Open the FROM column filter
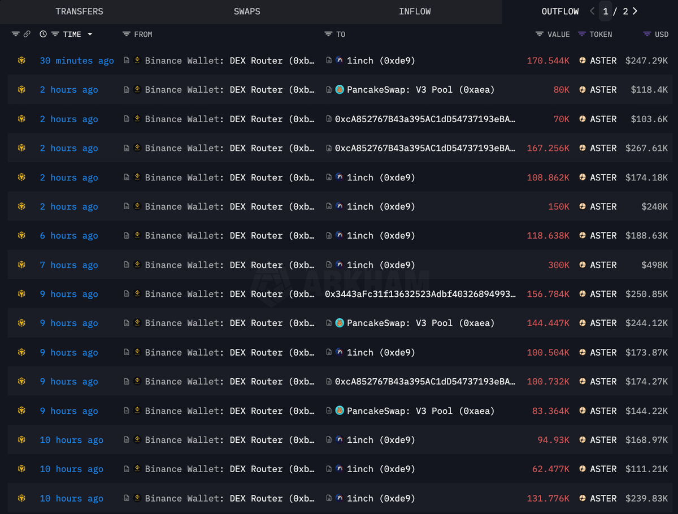Viewport: 678px width, 514px height. coord(126,34)
